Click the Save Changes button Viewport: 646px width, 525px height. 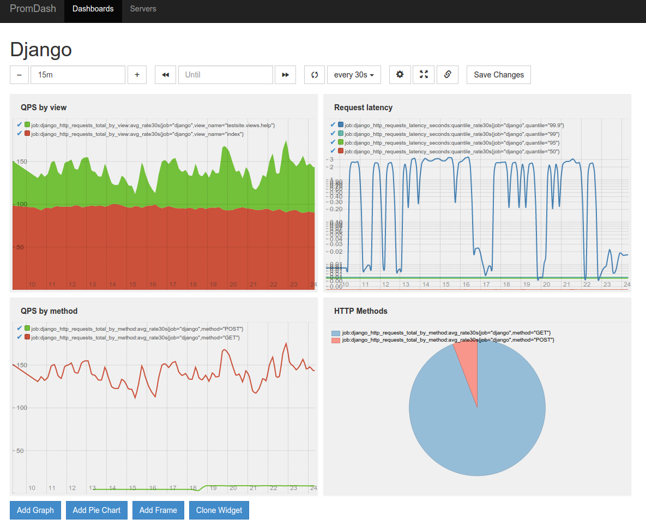[498, 75]
